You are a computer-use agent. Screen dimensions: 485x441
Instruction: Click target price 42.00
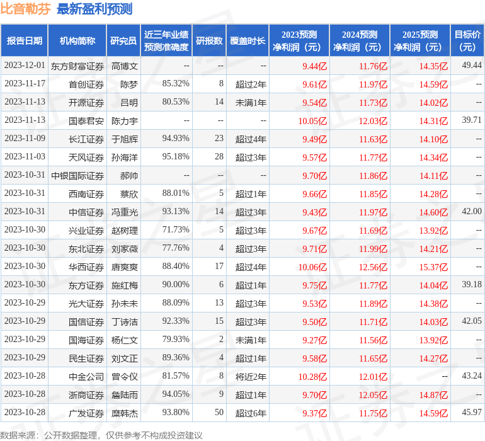(472, 211)
